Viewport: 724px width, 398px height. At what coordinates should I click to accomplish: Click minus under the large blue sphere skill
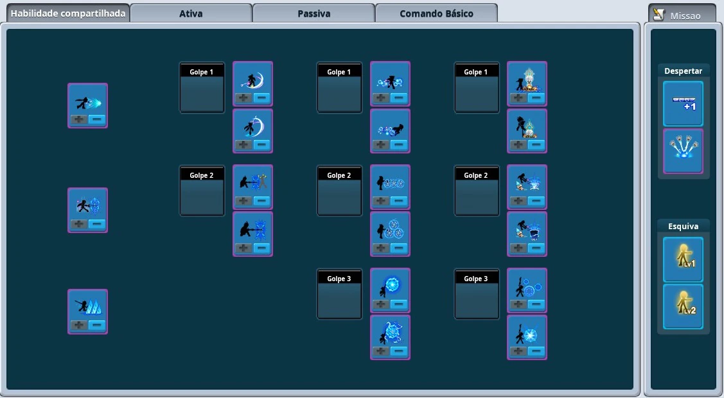coord(399,304)
